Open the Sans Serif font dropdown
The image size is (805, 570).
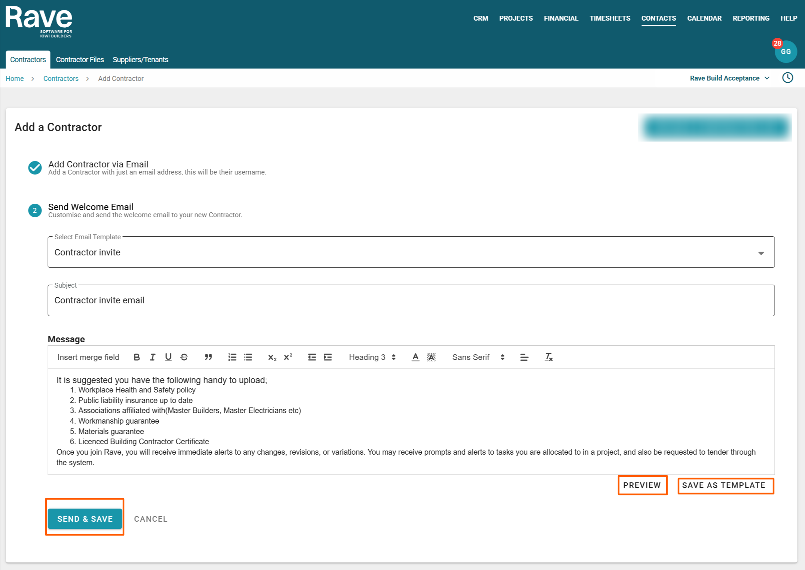478,357
